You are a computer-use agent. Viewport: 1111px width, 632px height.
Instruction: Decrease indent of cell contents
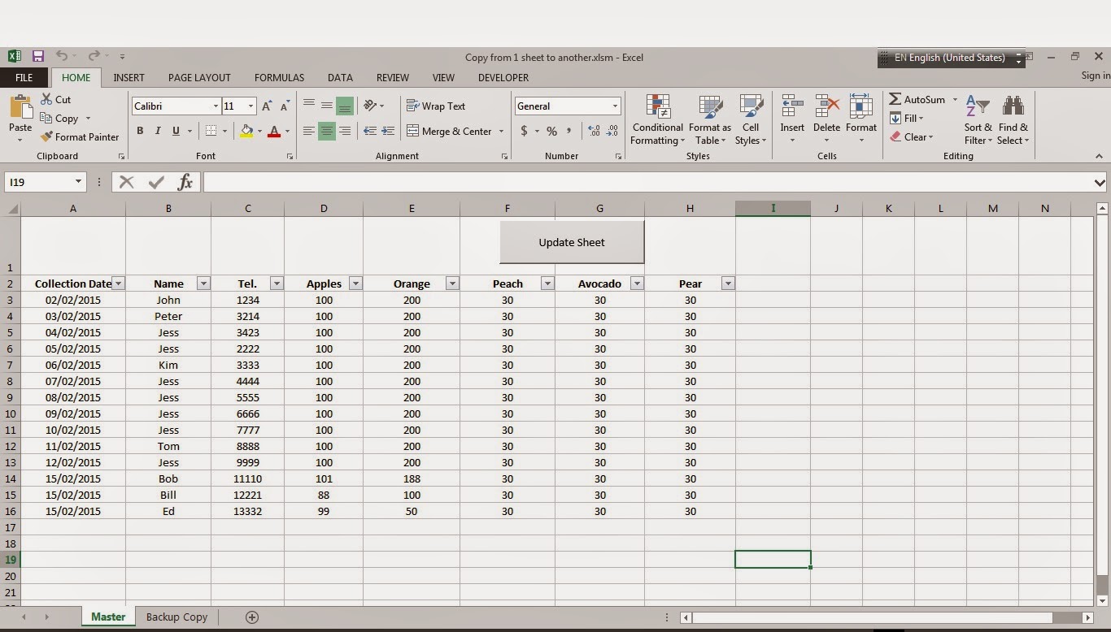(370, 131)
